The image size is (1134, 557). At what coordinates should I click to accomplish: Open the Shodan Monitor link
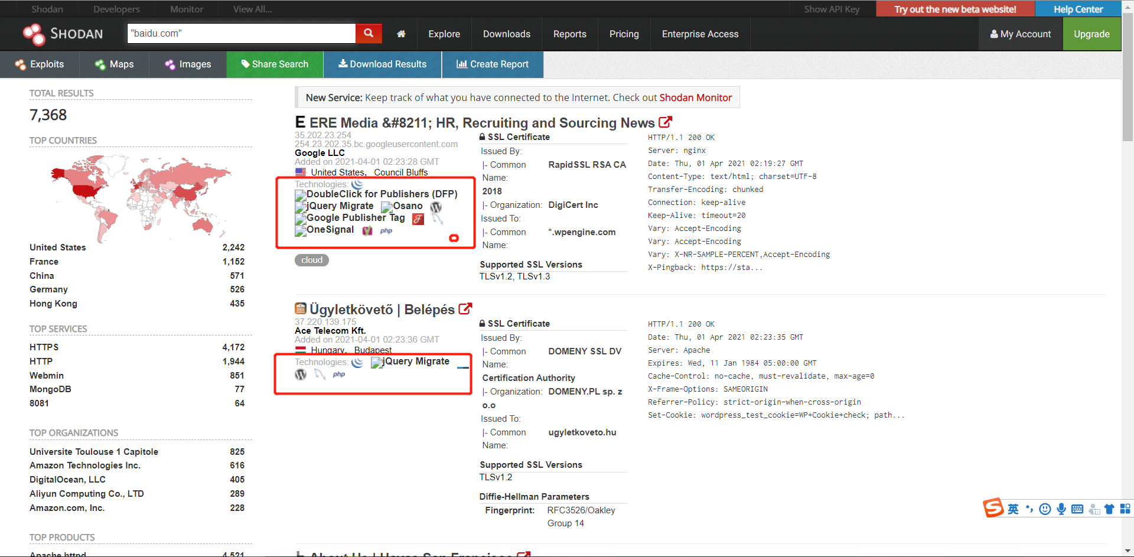coord(696,97)
